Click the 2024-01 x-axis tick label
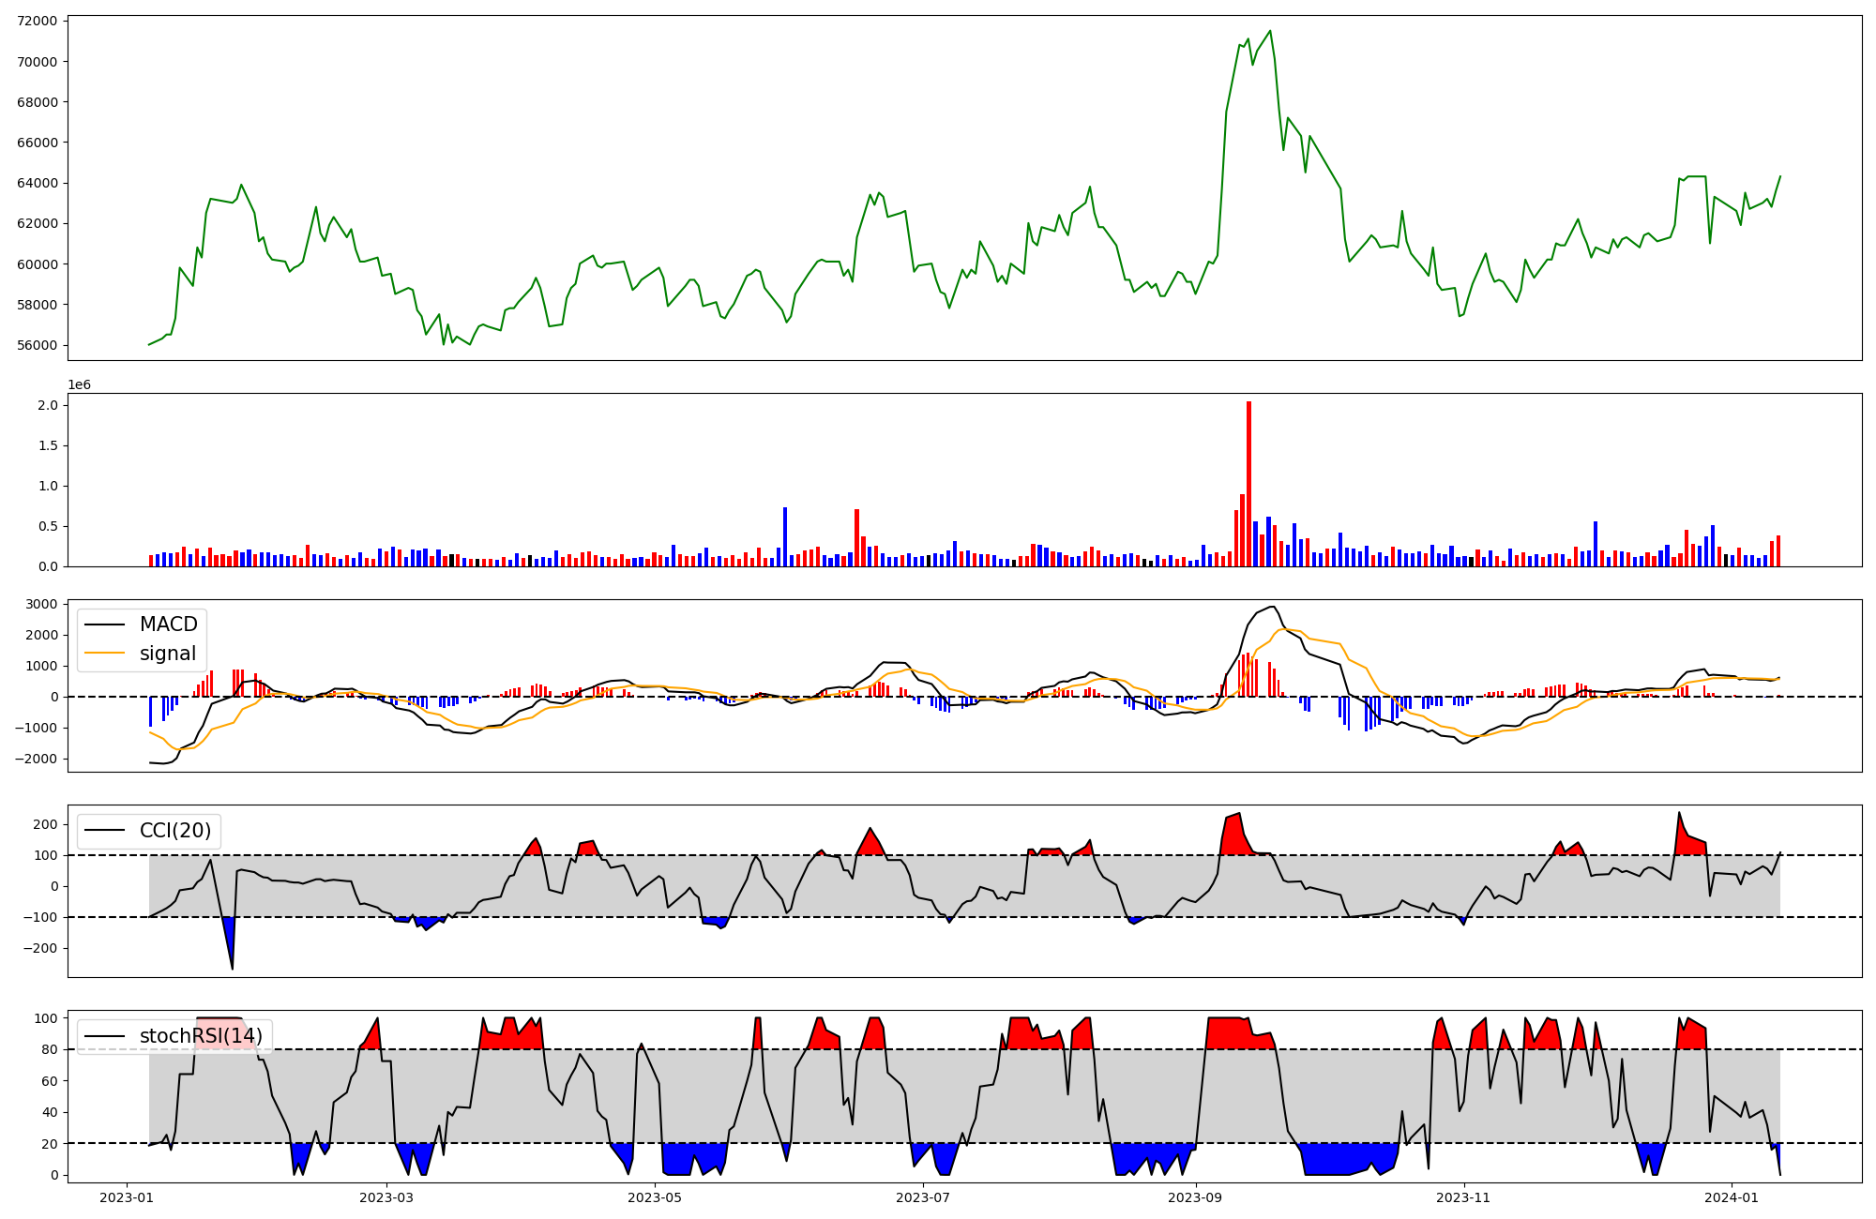Viewport: 1876px width, 1219px height. 1731,1197
